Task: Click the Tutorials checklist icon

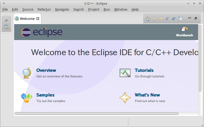Action: [x=125, y=73]
